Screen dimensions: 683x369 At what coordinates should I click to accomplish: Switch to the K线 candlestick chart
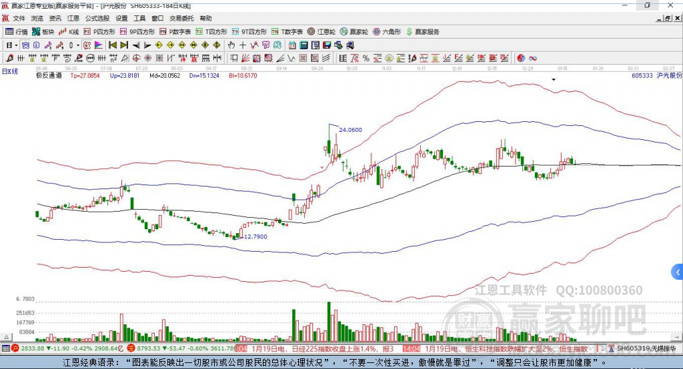(69, 32)
